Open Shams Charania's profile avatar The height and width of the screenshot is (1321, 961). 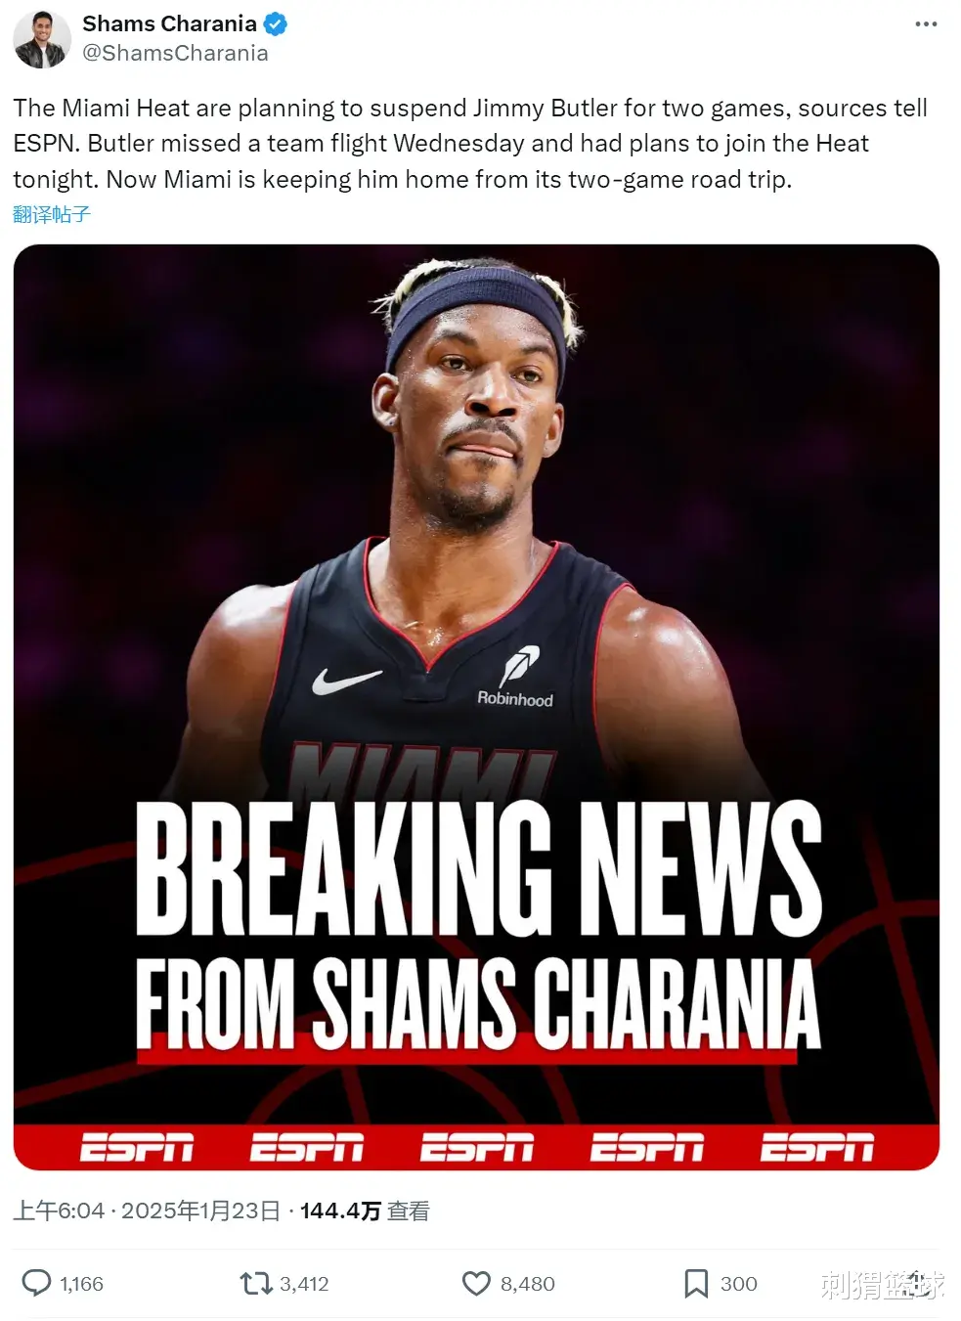coord(41,39)
